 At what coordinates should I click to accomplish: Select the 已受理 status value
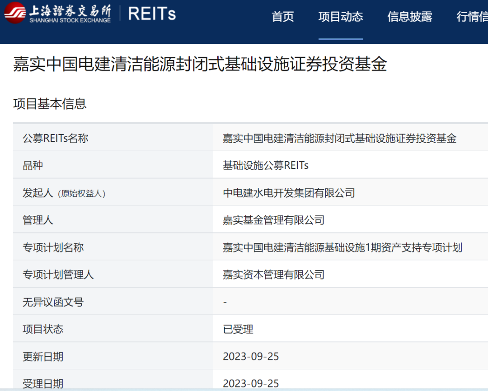click(238, 329)
